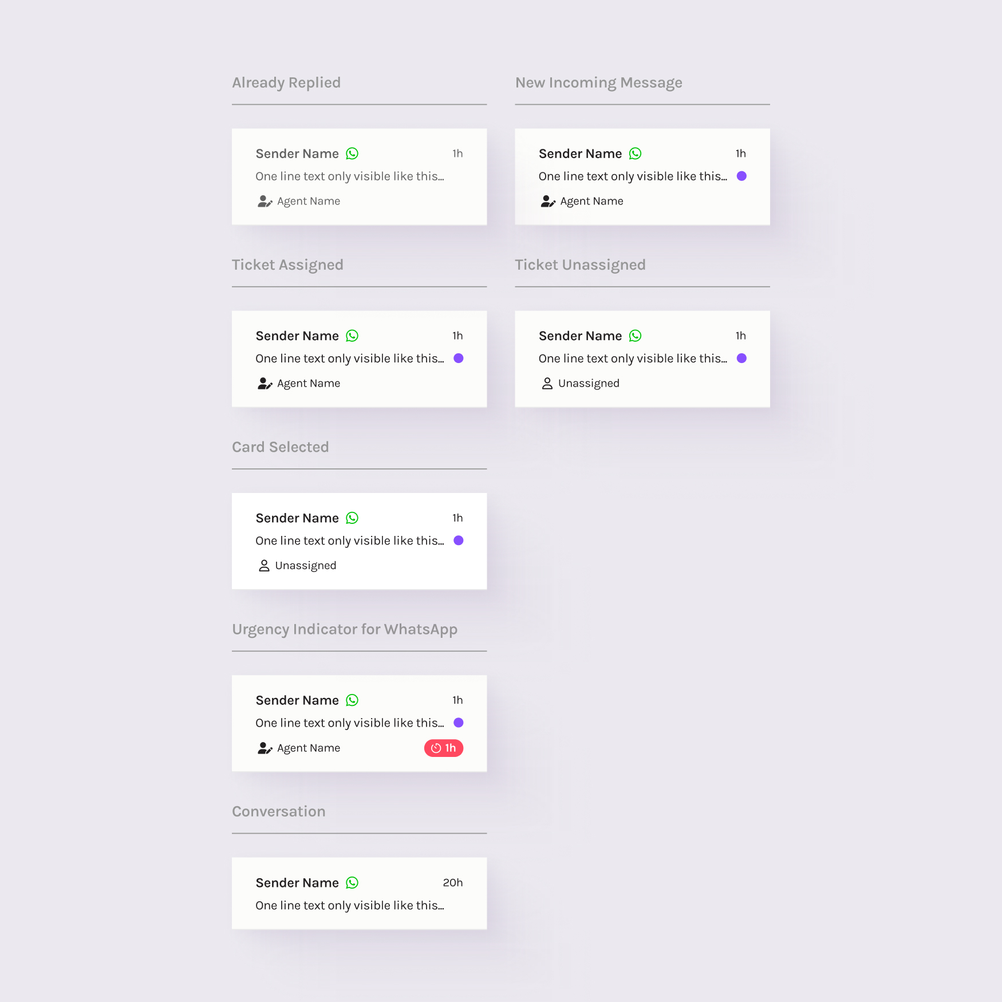Viewport: 1002px width, 1002px height.
Task: Click WhatsApp icon in New Incoming Message card
Action: click(635, 153)
